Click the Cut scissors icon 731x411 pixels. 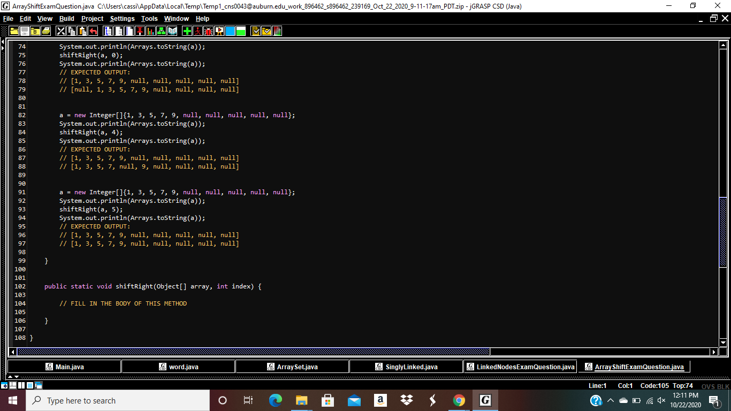coord(60,31)
